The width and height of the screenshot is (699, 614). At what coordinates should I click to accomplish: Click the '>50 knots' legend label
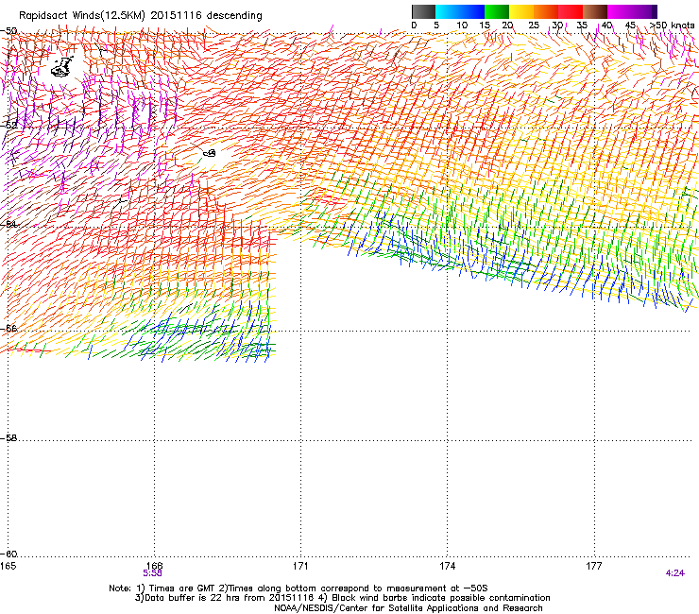tap(672, 26)
